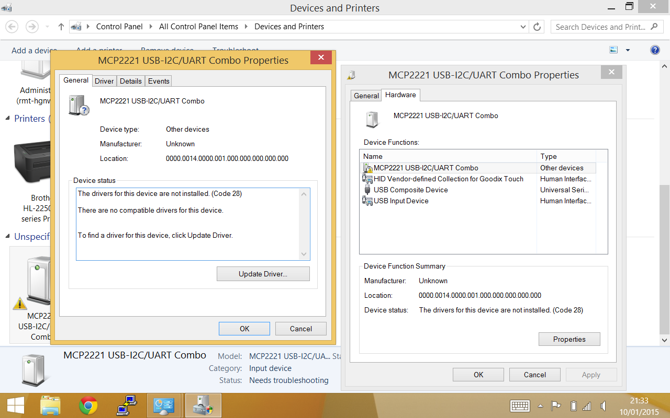Click the Update Driver button
The height and width of the screenshot is (418, 670).
[x=263, y=273]
